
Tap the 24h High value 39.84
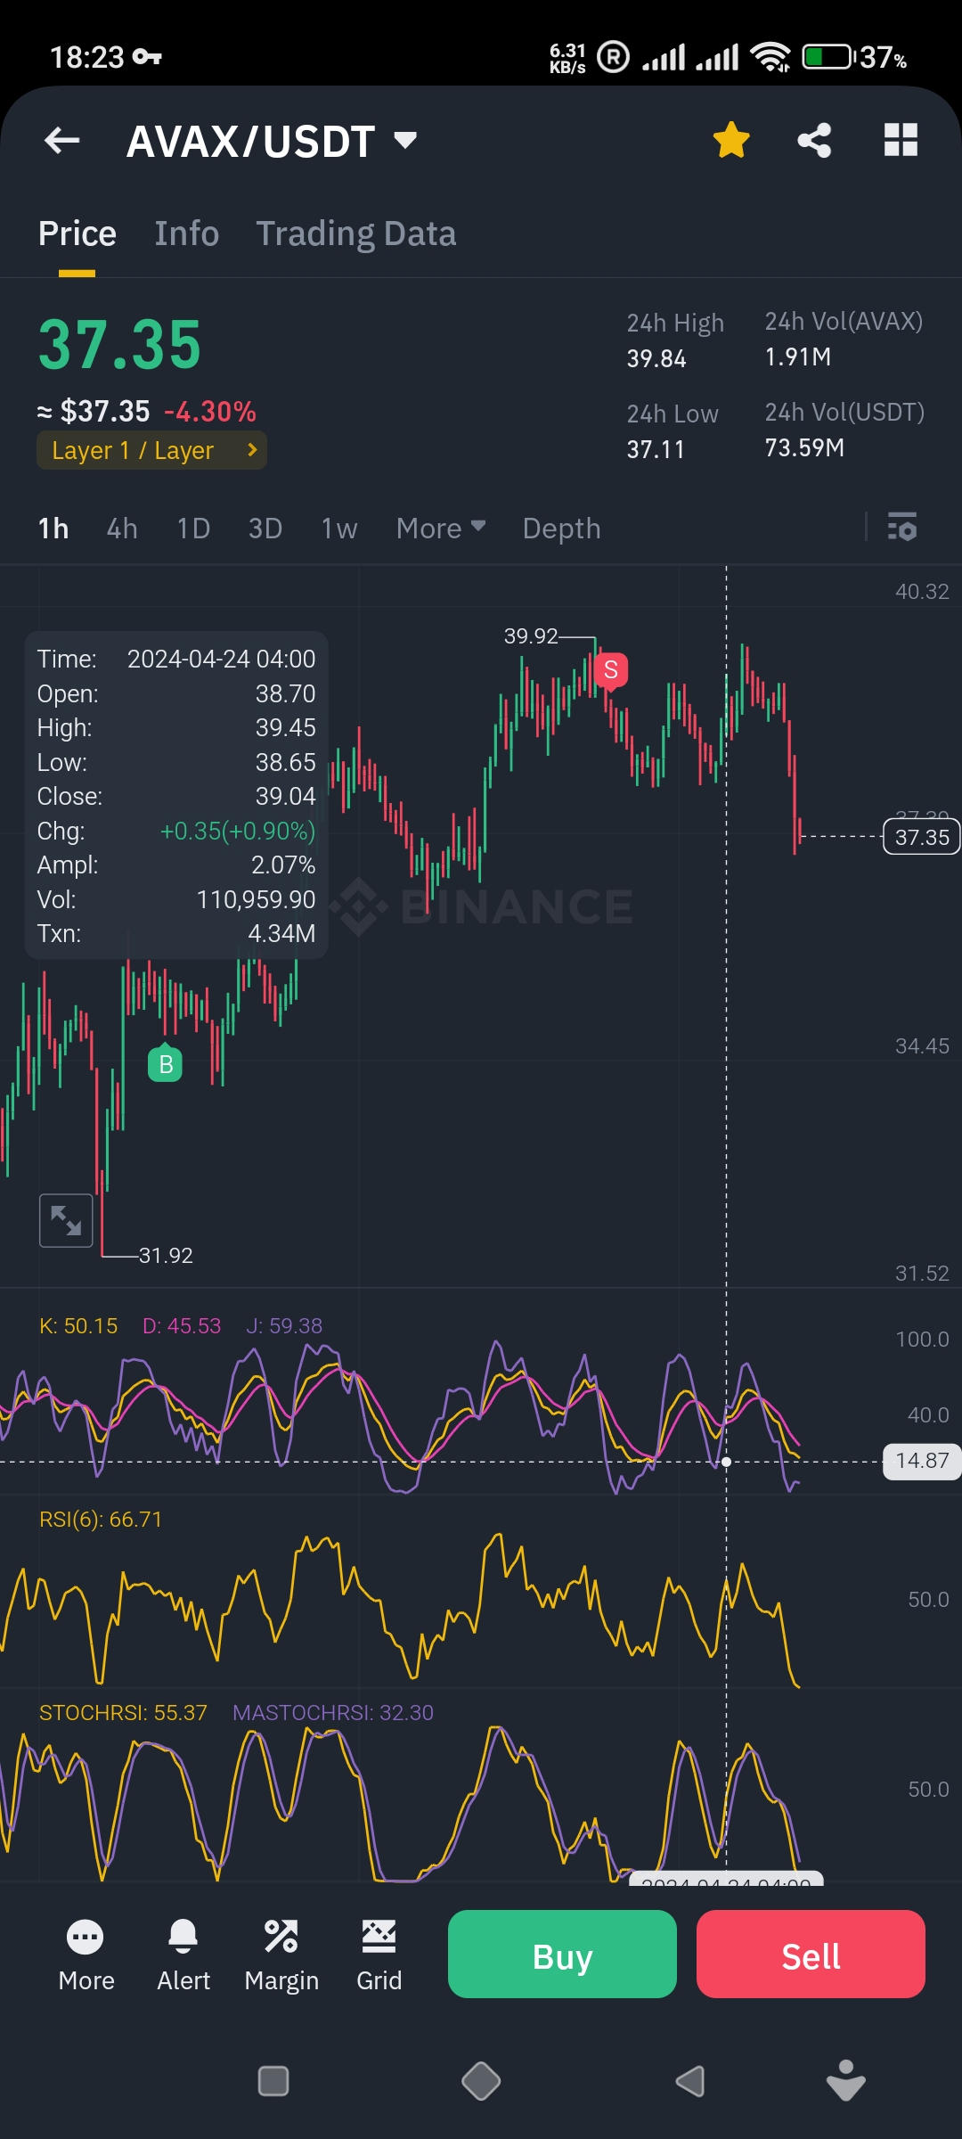656,358
